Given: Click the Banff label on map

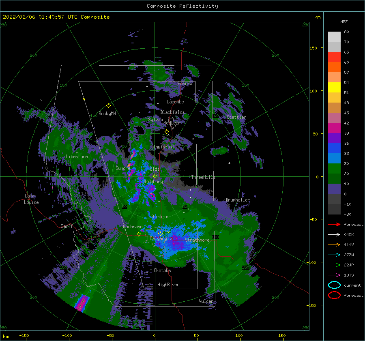Looking at the screenshot, I should coord(67,226).
